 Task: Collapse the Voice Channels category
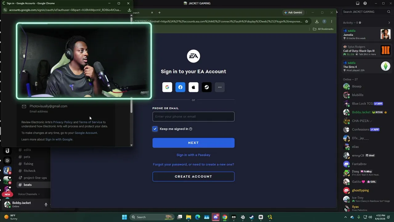coord(29,194)
